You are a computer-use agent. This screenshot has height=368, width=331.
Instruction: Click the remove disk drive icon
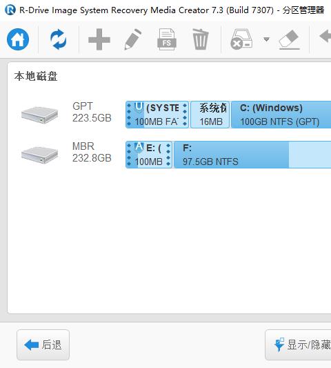tap(241, 39)
